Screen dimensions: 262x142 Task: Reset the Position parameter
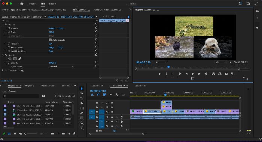96,28
